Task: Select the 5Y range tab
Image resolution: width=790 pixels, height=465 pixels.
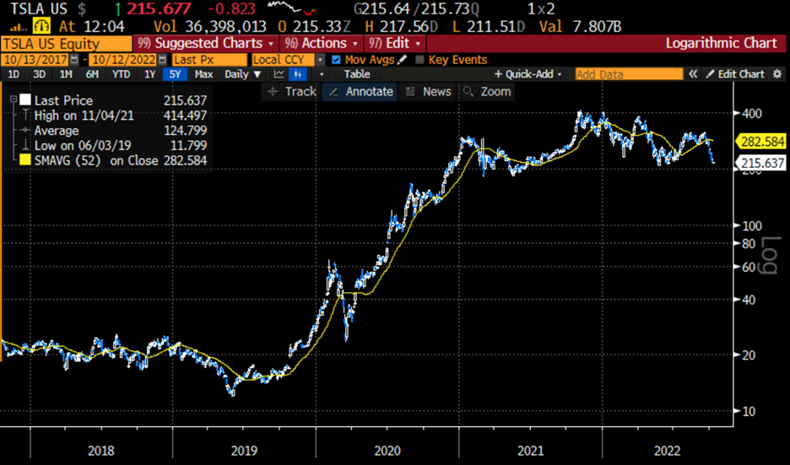Action: coord(175,74)
